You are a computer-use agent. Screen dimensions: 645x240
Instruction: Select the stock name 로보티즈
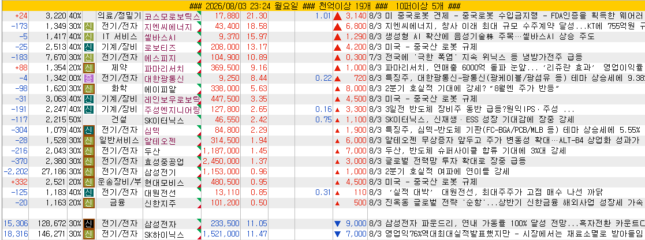pos(161,47)
